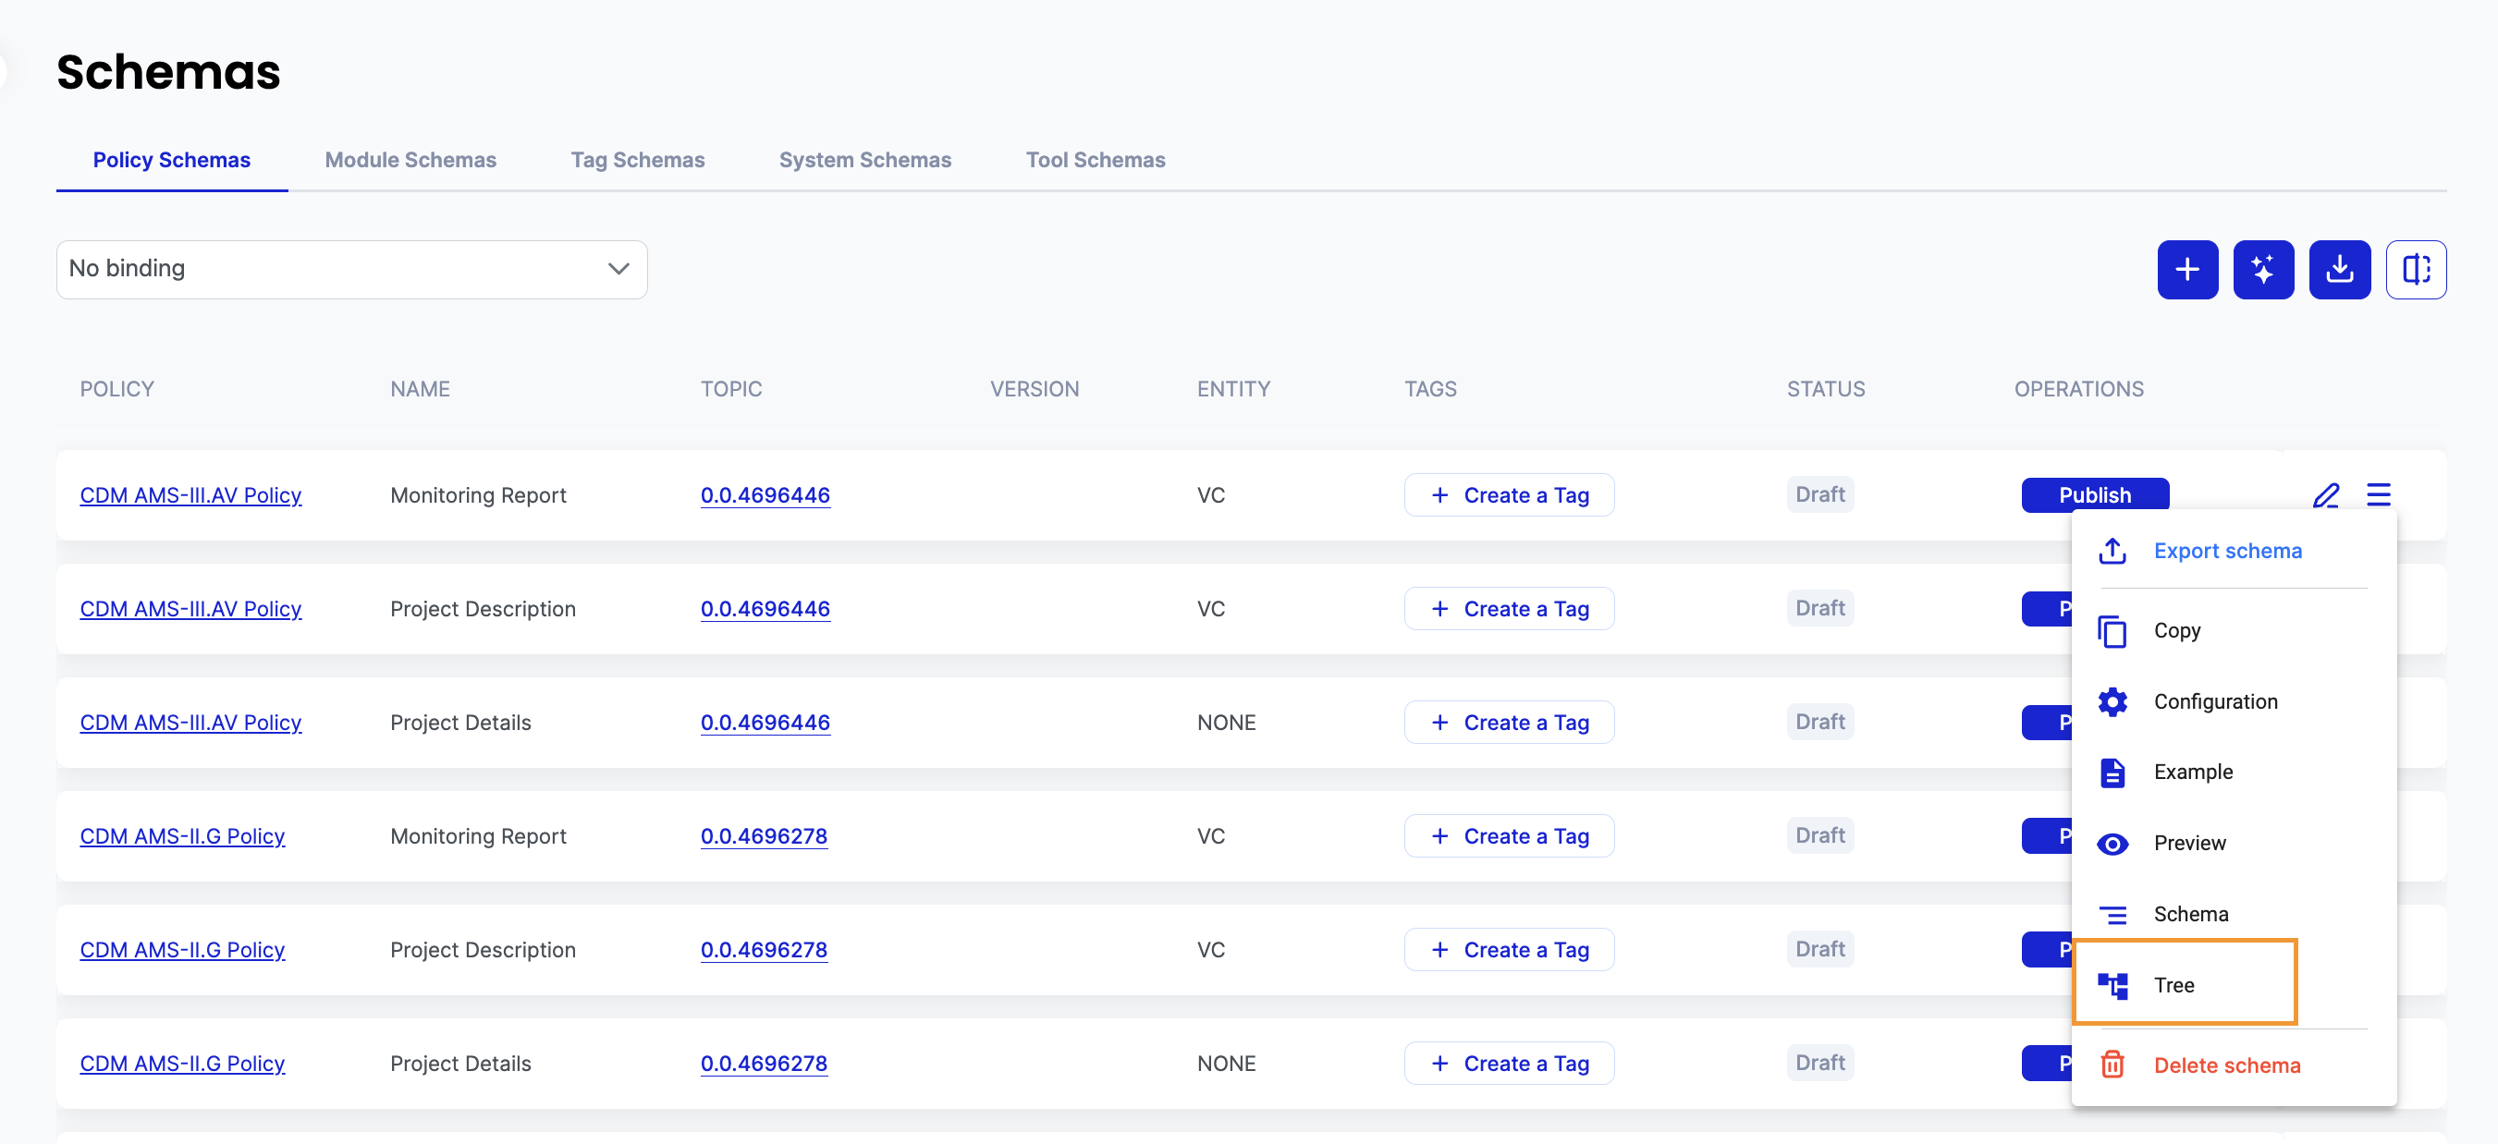Open Preview from the dropdown menu
Image resolution: width=2498 pixels, height=1144 pixels.
(x=2188, y=843)
